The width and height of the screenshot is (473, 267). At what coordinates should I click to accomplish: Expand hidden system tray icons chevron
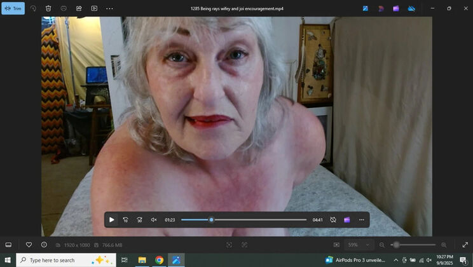tap(396, 260)
